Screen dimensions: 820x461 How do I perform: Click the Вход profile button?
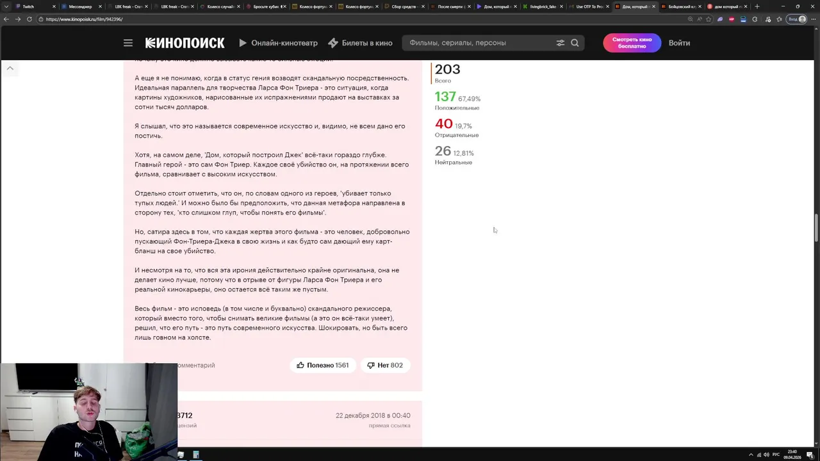[797, 19]
